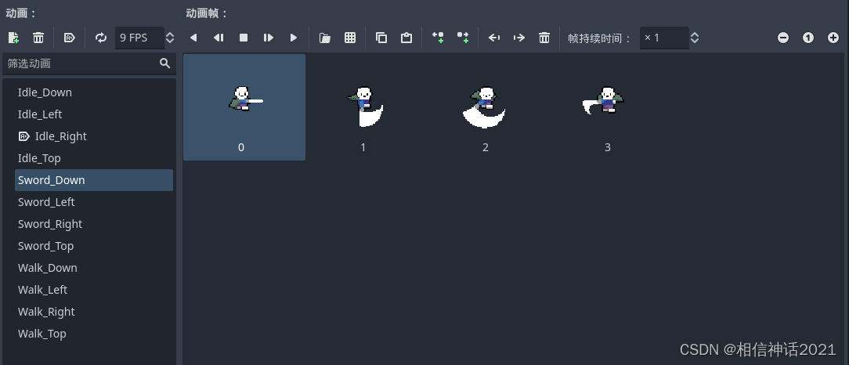Screen dimensions: 849x365
Task: Select the Walk_Down animation
Action: click(94, 268)
